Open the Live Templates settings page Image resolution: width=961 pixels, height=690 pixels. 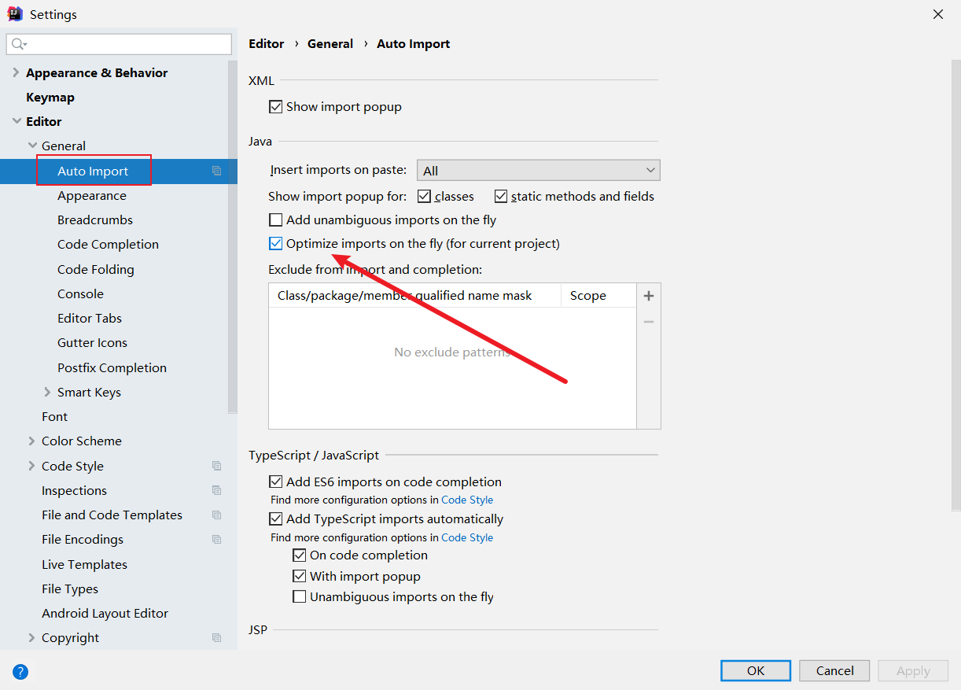coord(84,564)
